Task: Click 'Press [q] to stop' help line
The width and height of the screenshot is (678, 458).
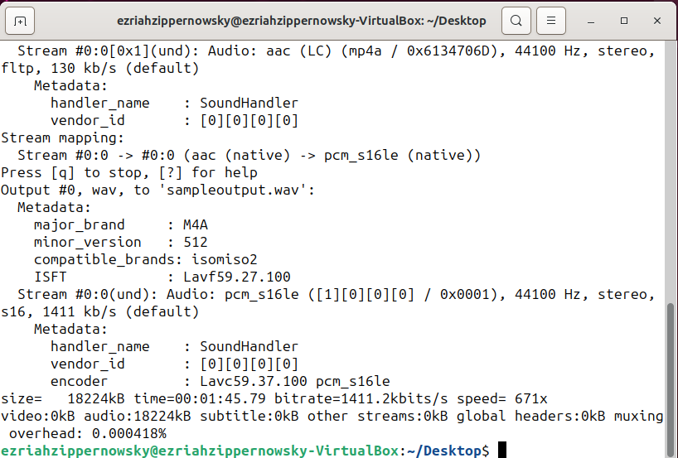Action: [129, 173]
